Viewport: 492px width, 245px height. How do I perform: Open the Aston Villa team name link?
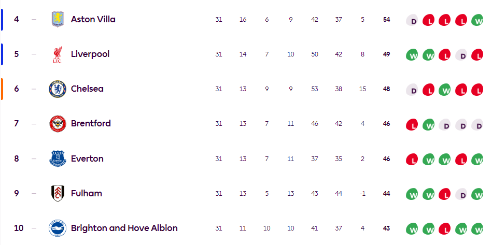pyautogui.click(x=93, y=20)
